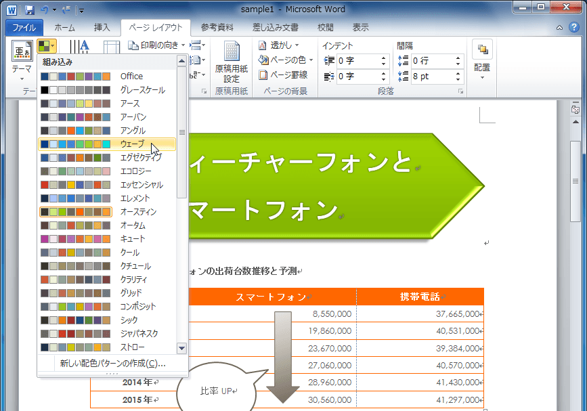Open the Word application icon menu
The width and height of the screenshot is (587, 411).
pos(12,10)
